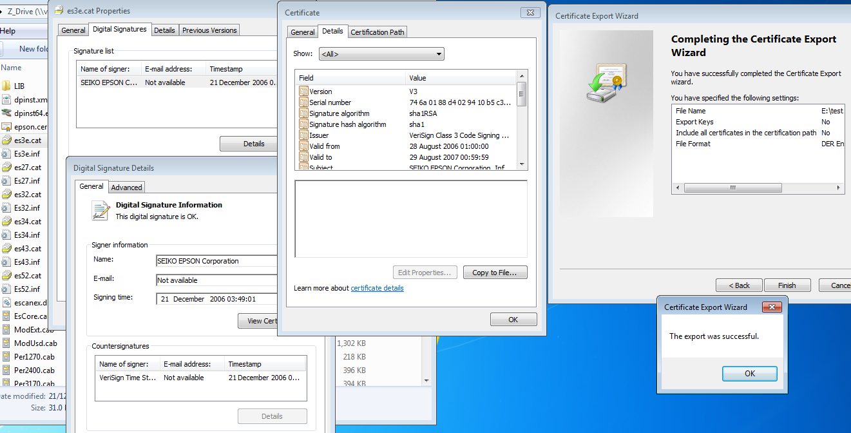Select the ModExt.cab archive icon
This screenshot has width=851, height=433.
pyautogui.click(x=6, y=330)
